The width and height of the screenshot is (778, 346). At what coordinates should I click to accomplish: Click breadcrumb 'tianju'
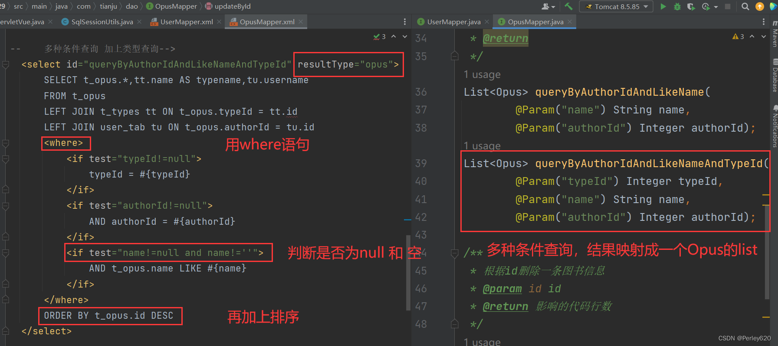(x=108, y=6)
